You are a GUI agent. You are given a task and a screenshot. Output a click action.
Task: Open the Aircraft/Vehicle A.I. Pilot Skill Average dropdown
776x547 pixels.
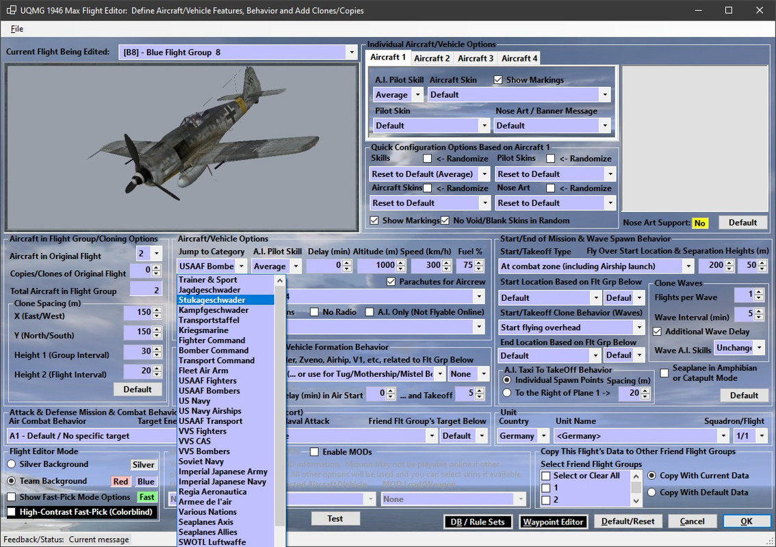coord(296,266)
